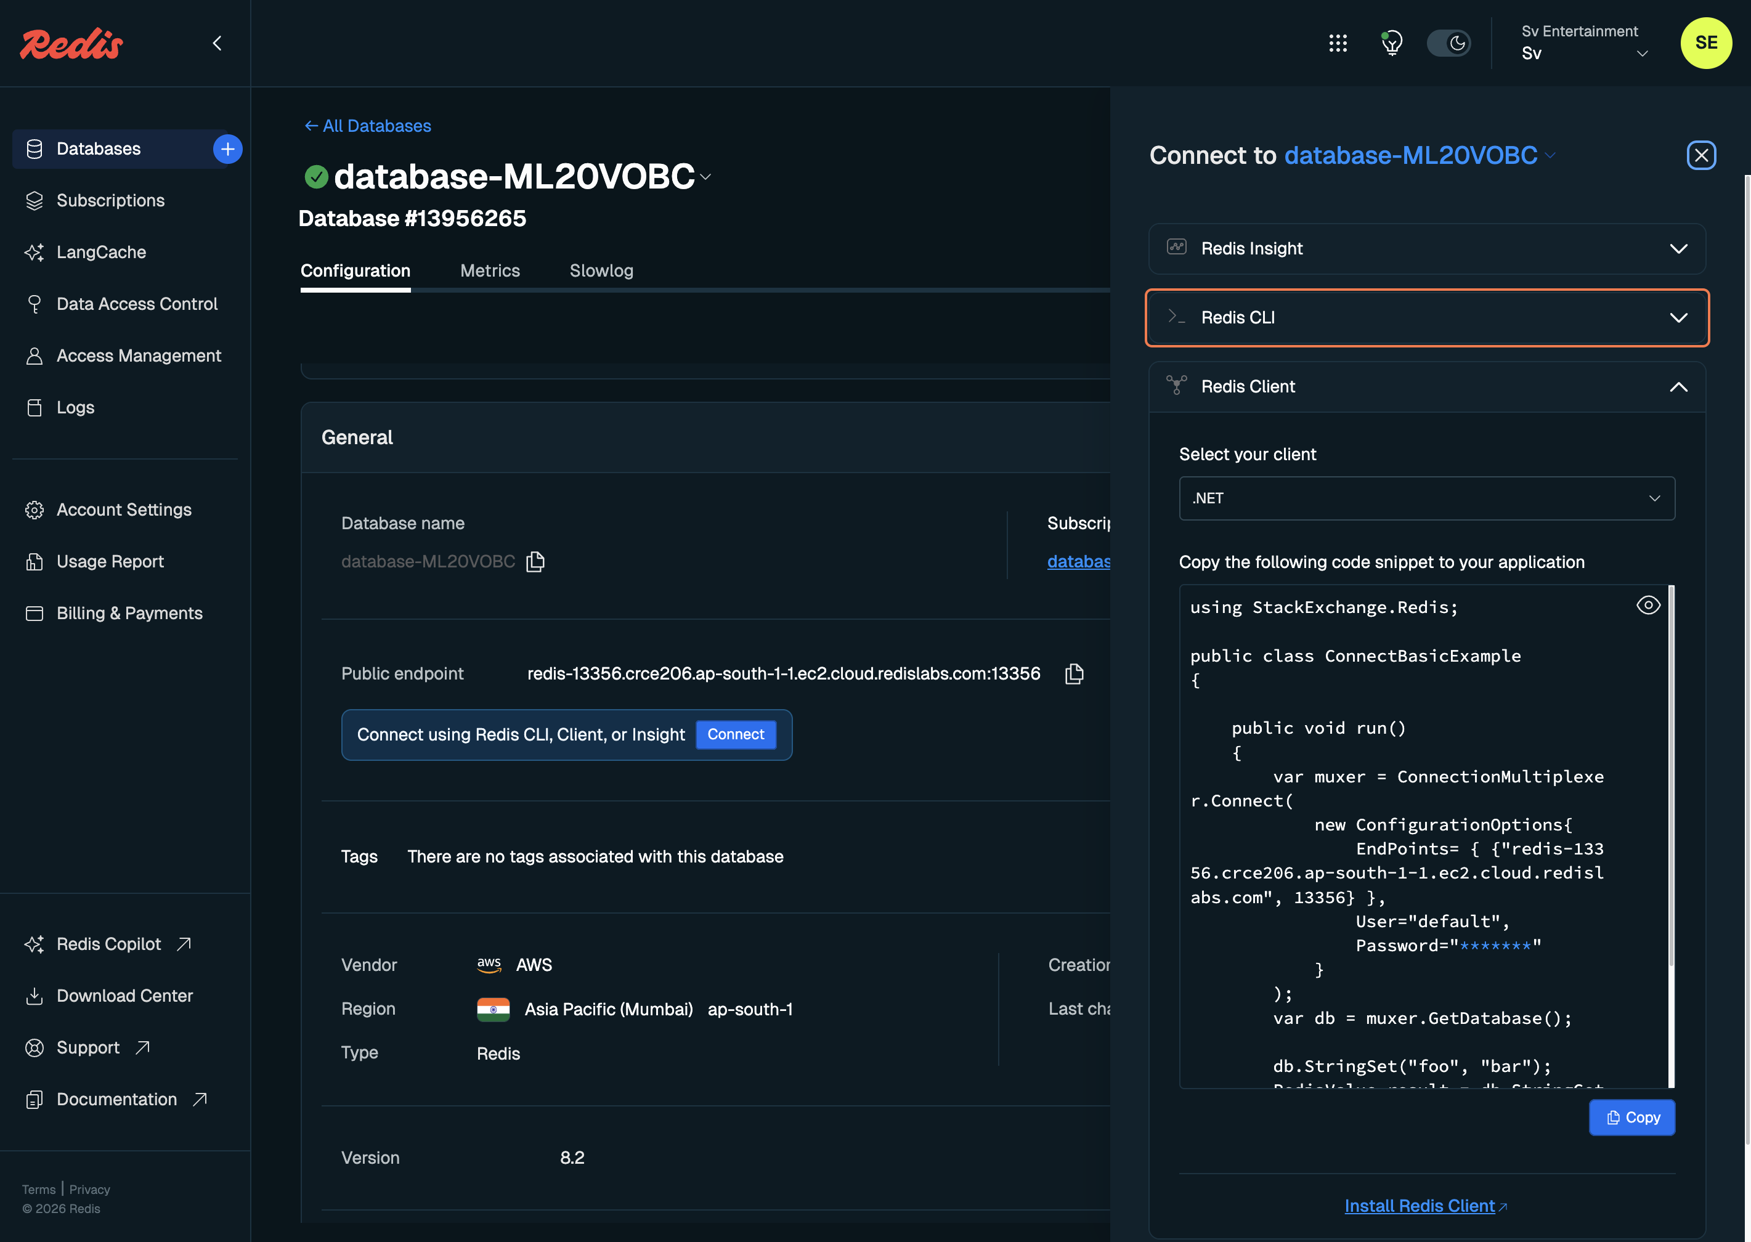The height and width of the screenshot is (1242, 1751).
Task: Switch to the Metrics tab
Action: (x=489, y=270)
